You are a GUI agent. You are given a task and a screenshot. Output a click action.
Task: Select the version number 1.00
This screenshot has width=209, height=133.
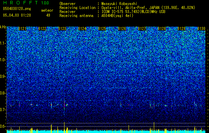coord(45,3)
